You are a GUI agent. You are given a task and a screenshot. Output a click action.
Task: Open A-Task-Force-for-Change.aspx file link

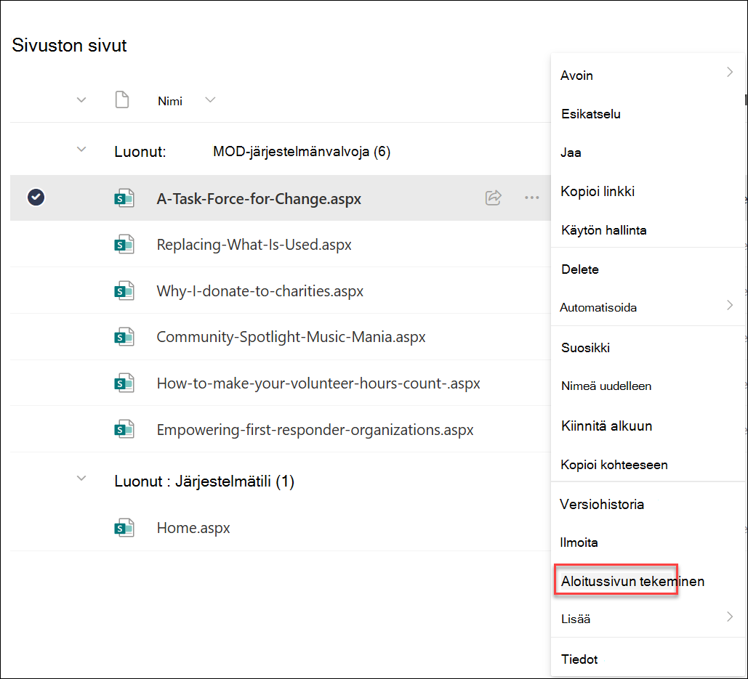click(259, 198)
